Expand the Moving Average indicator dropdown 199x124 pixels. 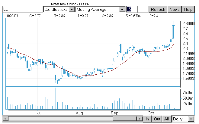click(122, 10)
